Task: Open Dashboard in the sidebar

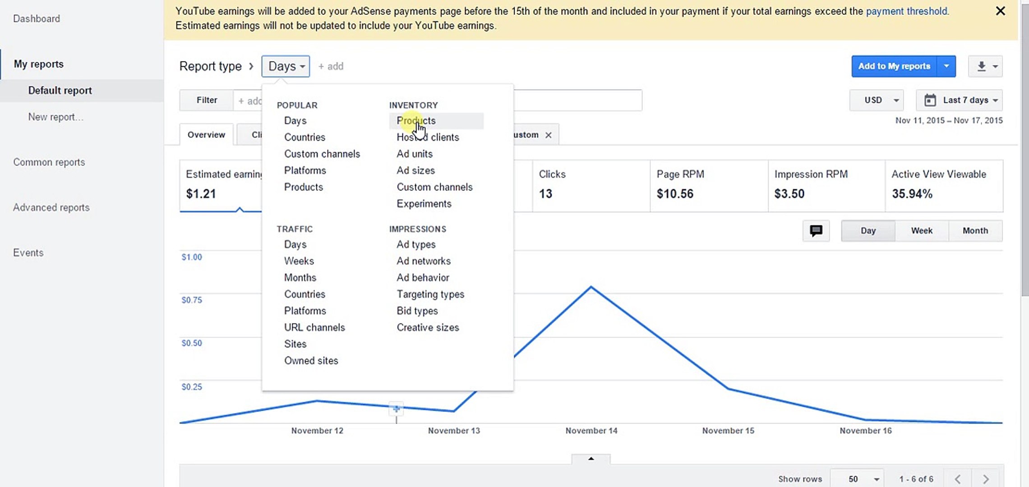Action: click(37, 18)
